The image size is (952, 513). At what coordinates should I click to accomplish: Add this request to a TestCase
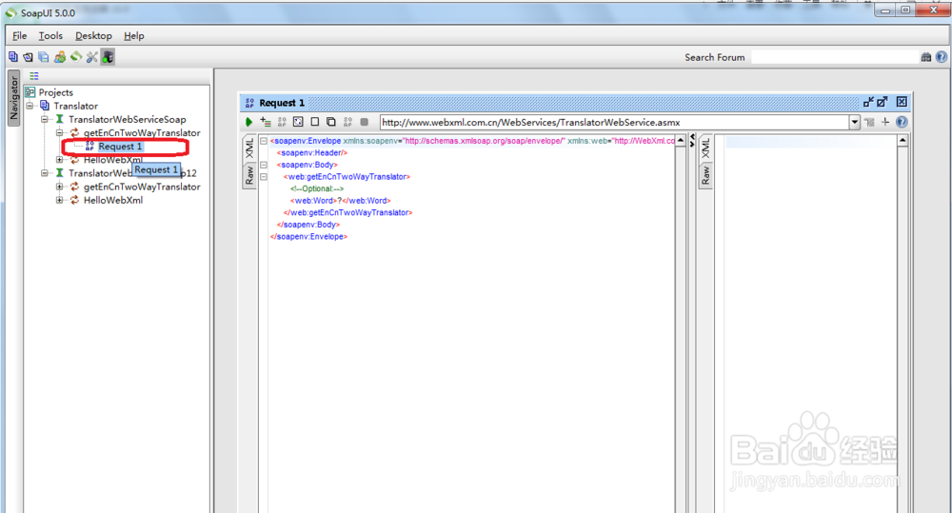point(266,122)
